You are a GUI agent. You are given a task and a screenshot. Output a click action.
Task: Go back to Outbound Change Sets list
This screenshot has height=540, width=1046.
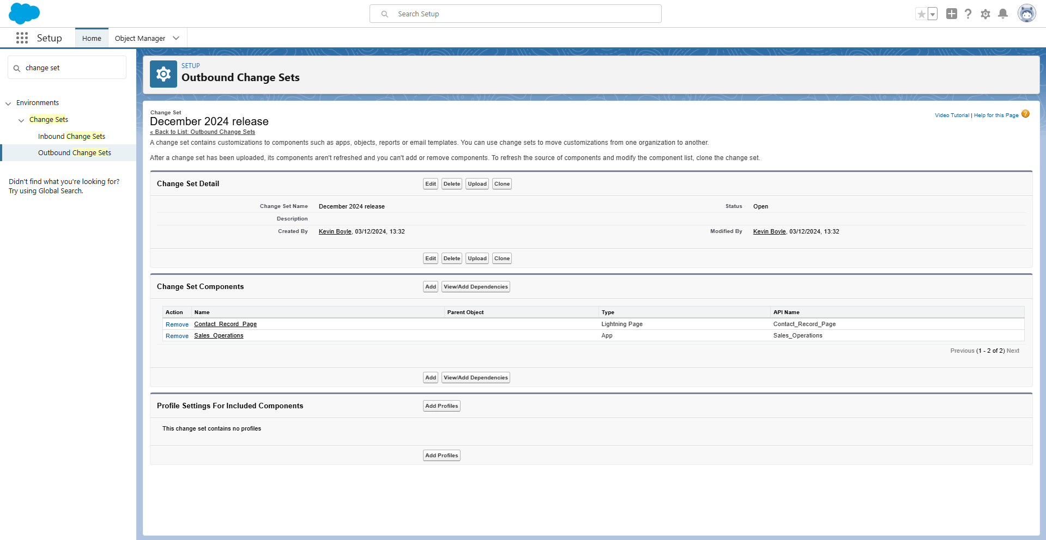[x=202, y=132]
